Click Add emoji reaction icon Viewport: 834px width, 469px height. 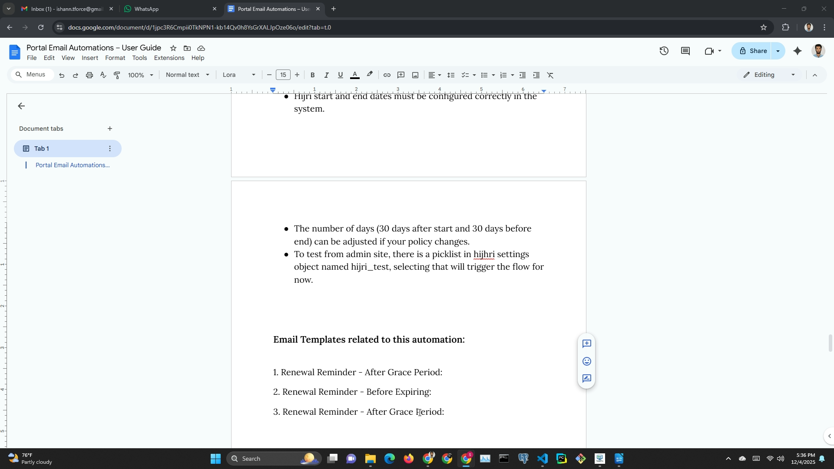tap(586, 361)
